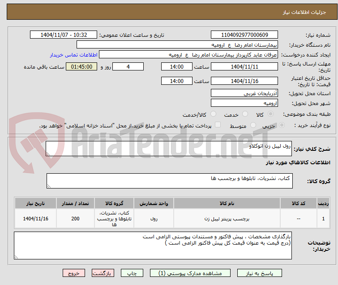Click the استان محل تحویل field آذربایجان غربی
338x285 pixels.
pos(244,93)
